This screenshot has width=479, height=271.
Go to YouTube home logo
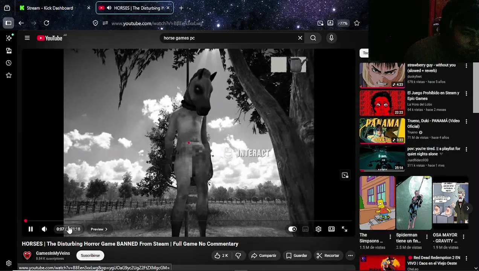50,38
